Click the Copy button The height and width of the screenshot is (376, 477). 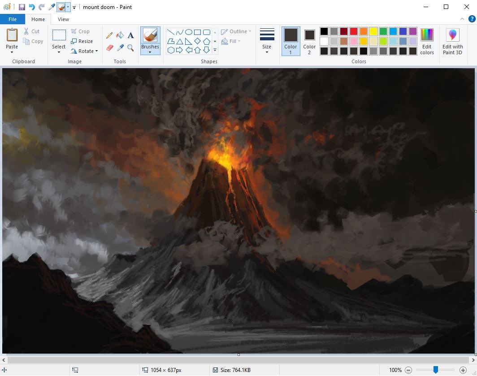tap(33, 41)
